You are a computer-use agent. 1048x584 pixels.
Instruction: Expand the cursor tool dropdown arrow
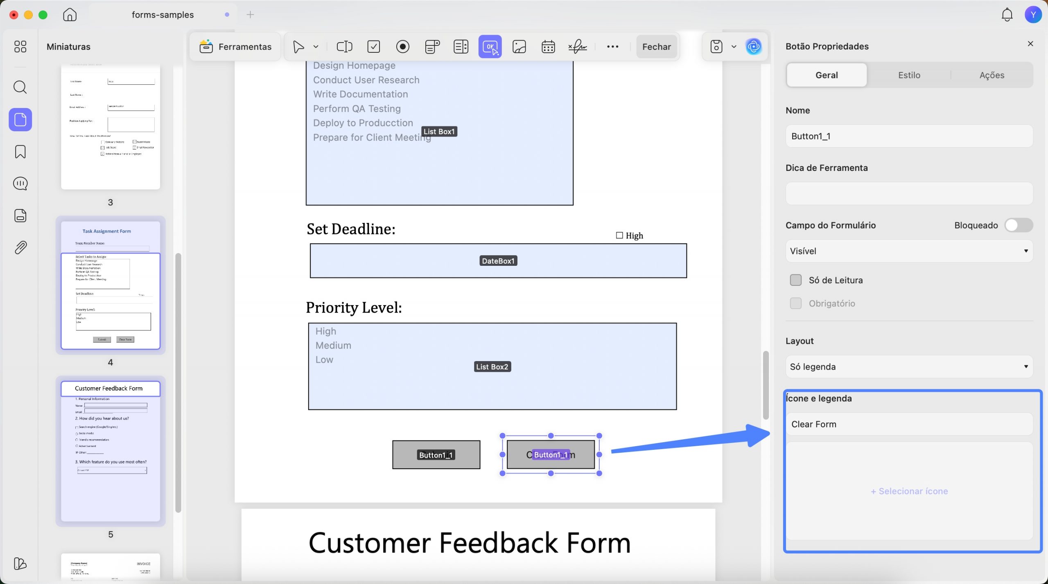tap(316, 47)
